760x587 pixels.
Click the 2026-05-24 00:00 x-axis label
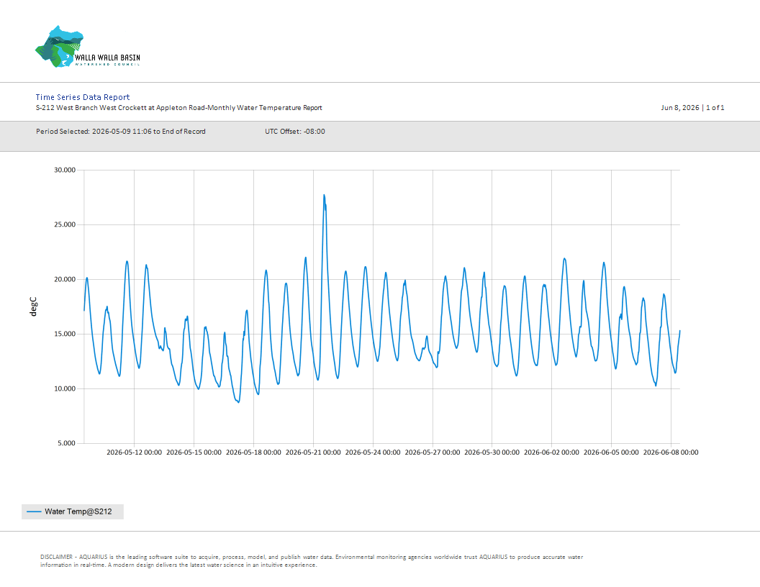(373, 452)
